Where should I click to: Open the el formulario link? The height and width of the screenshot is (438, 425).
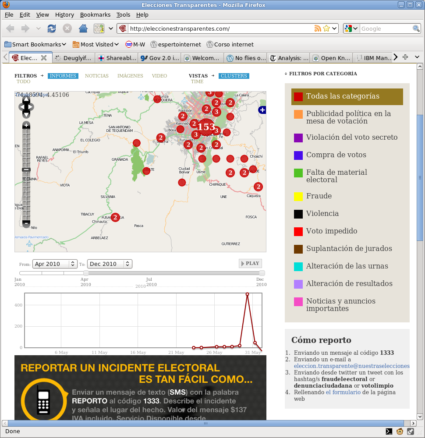(x=343, y=392)
